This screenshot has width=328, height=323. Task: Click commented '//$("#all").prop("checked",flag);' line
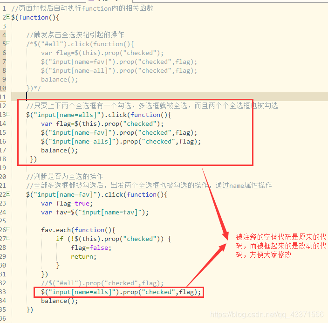pos(102,283)
